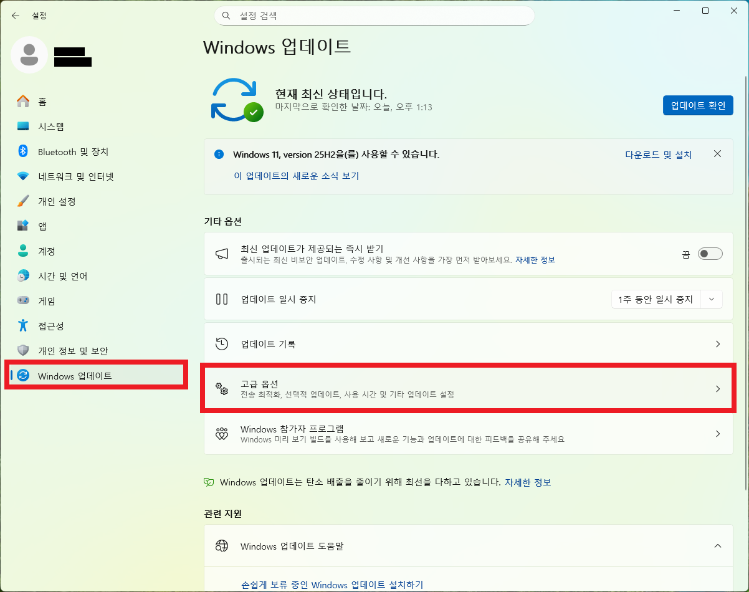This screenshot has width=749, height=592.
Task: Click the pause icon for 업데이트 일시 중지
Action: click(222, 299)
